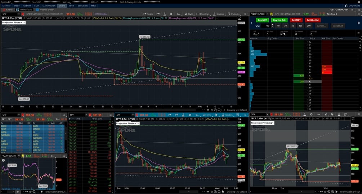Go to the Analyze tab
Viewport: 362px width, 194px height.
[27, 6]
